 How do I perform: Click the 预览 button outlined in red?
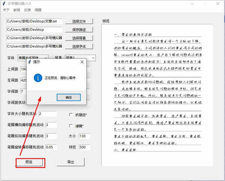click(x=29, y=162)
